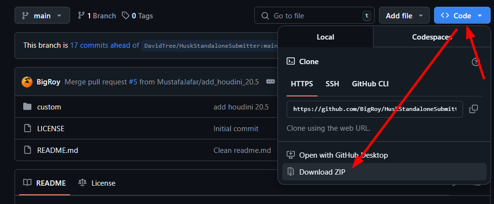Expand the commit message ellipsis button
Screen dimensions: 494x204
click(x=270, y=82)
